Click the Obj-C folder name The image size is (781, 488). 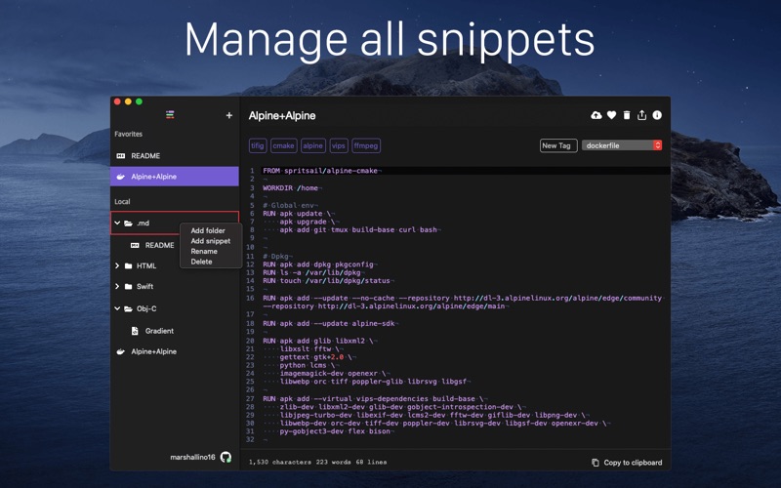[x=146, y=308]
